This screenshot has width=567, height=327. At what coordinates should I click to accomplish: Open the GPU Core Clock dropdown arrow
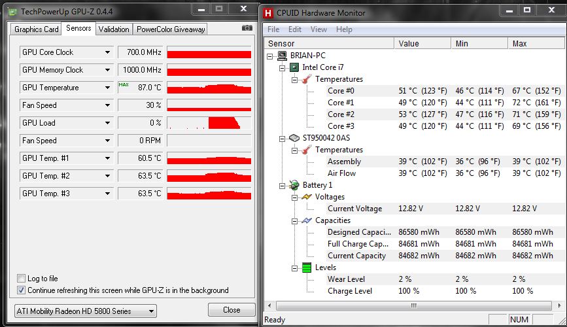pos(107,52)
